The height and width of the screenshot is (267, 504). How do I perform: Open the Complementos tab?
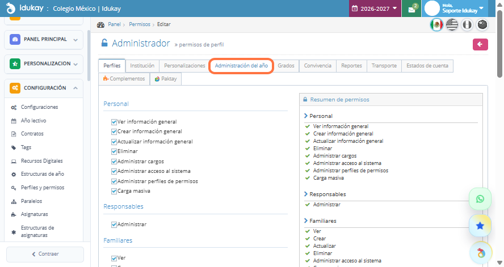pyautogui.click(x=124, y=79)
